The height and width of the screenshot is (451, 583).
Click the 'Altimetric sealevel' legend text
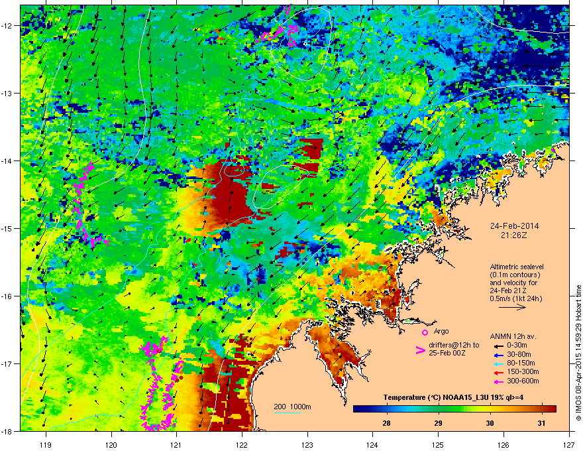(517, 267)
